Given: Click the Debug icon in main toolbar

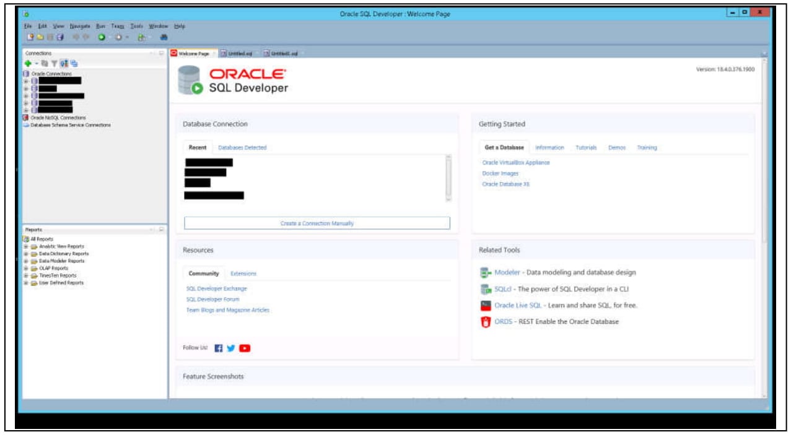Looking at the screenshot, I should coord(118,37).
